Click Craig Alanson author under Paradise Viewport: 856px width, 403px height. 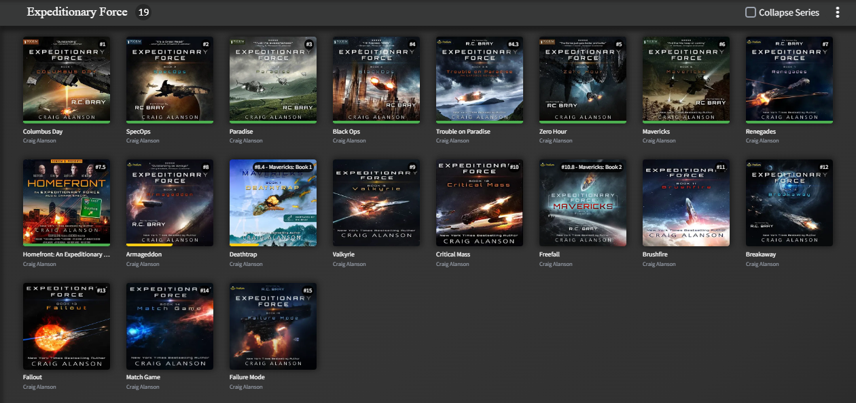(x=246, y=141)
